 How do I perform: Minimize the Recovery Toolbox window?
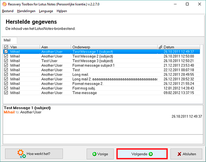pyautogui.click(x=175, y=4)
